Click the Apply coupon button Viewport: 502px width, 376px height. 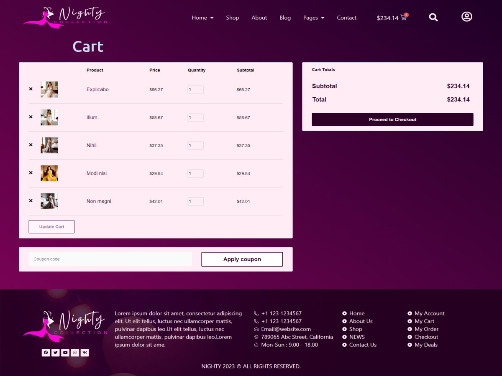242,259
